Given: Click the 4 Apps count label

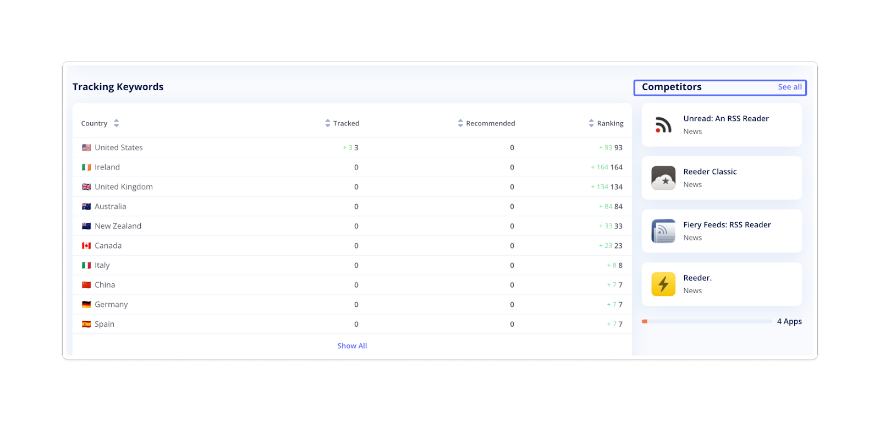Looking at the screenshot, I should tap(789, 321).
